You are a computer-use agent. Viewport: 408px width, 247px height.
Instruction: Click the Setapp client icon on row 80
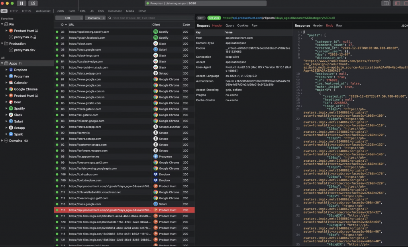tap(156, 73)
